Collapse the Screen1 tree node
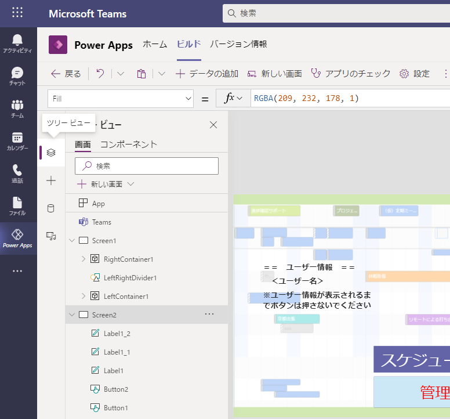Viewport: 450px width, 419px height. (x=72, y=240)
